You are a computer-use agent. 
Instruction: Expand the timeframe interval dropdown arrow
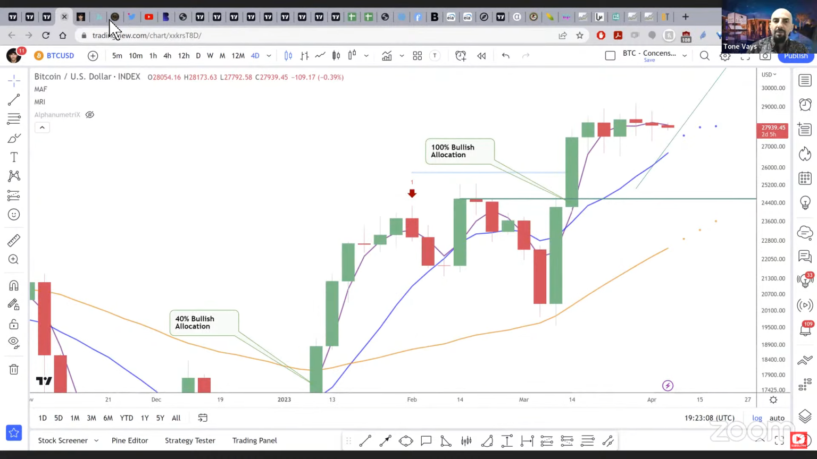[x=269, y=56]
